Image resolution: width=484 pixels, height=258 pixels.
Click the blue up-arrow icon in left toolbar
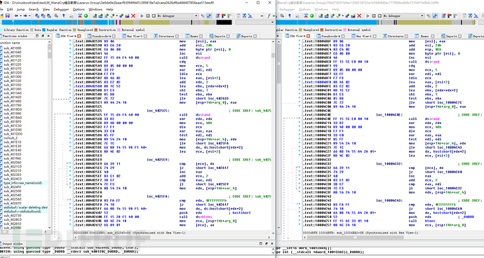(64, 15)
